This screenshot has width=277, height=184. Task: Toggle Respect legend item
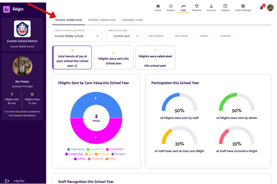pos(118,154)
